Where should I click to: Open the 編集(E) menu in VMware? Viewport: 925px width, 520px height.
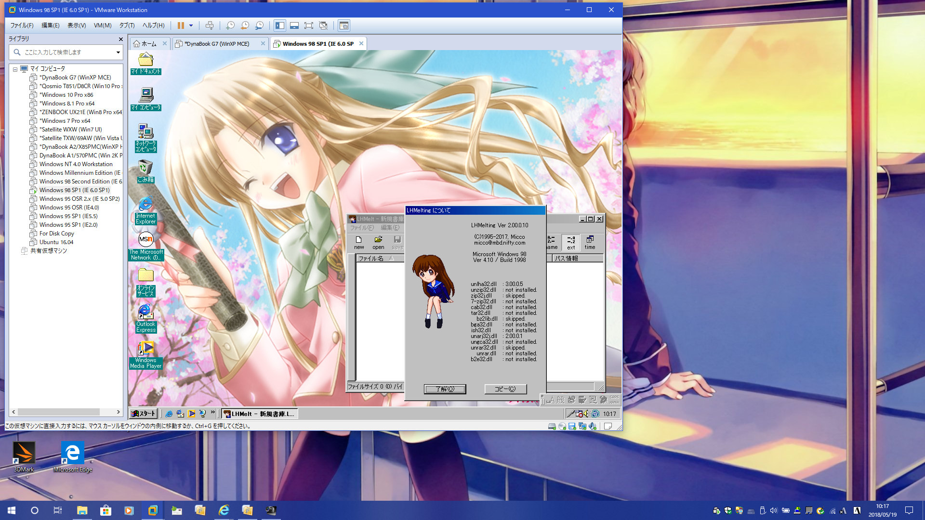pos(50,26)
